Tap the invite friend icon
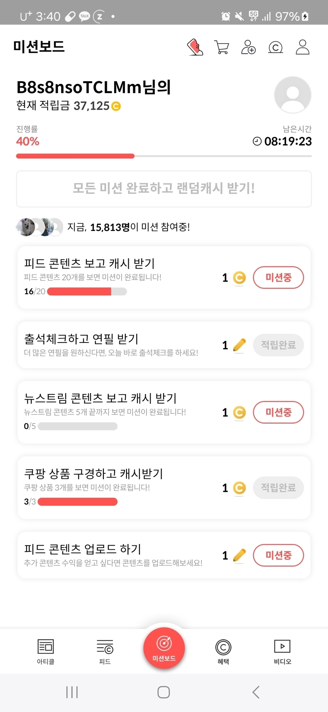Image resolution: width=328 pixels, height=712 pixels. click(x=248, y=47)
